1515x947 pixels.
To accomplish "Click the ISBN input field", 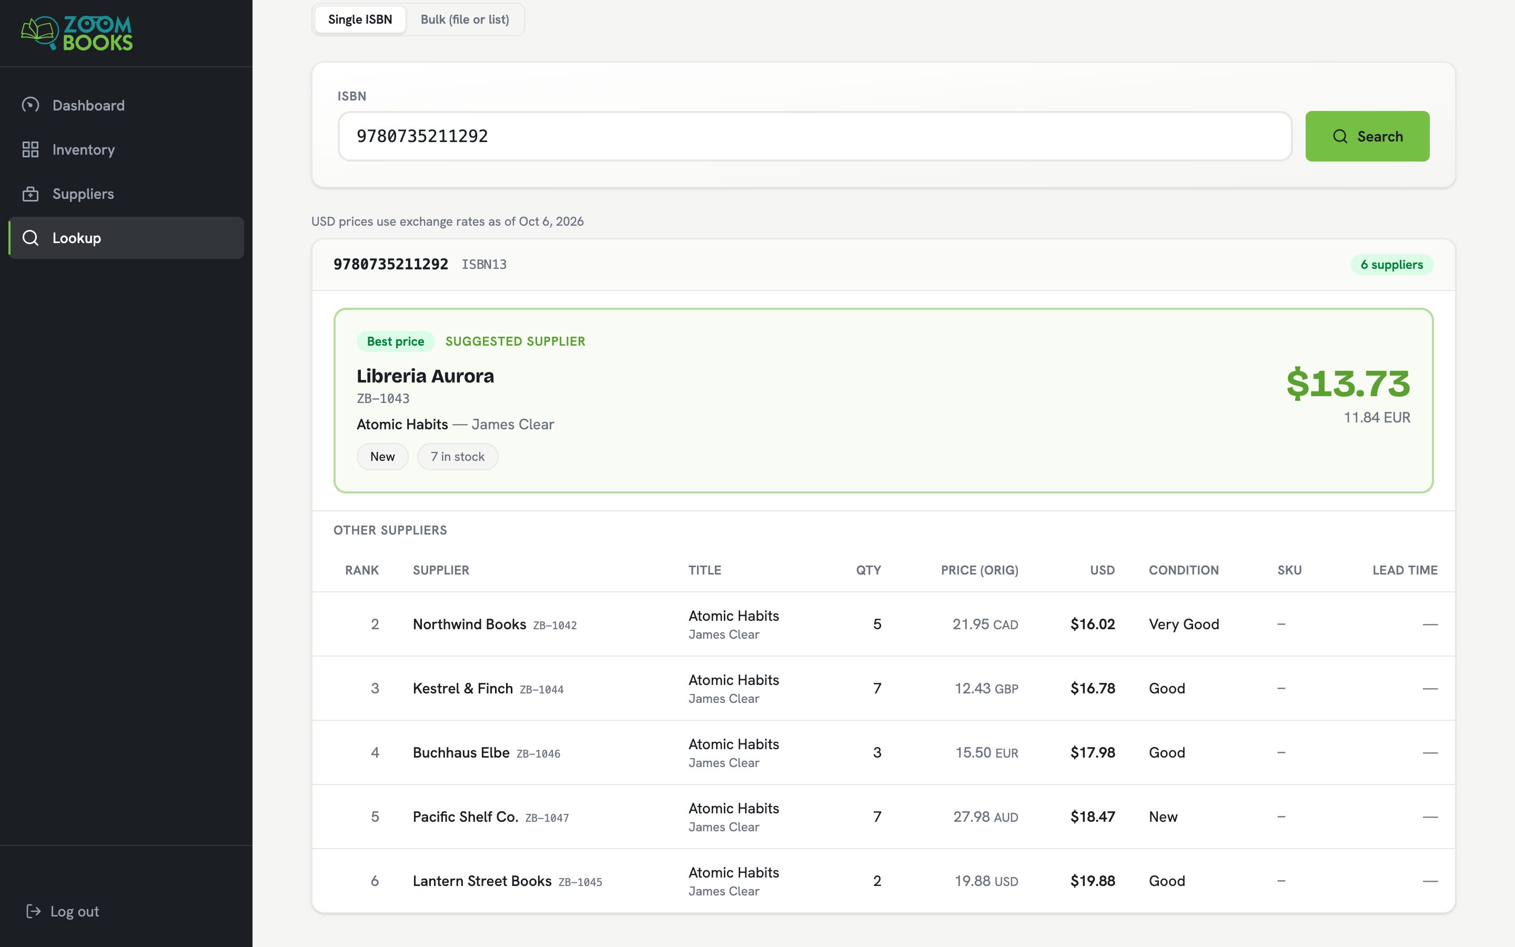I will [x=814, y=137].
